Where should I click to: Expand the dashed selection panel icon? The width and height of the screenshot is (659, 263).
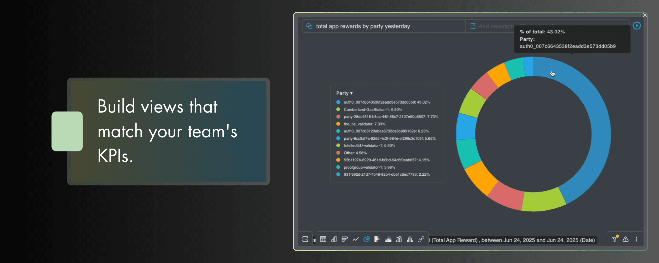[306, 239]
